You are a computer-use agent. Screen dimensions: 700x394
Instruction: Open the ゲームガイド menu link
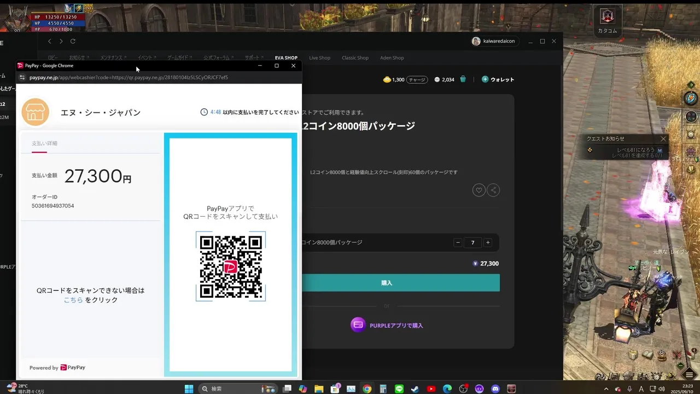tap(179, 57)
